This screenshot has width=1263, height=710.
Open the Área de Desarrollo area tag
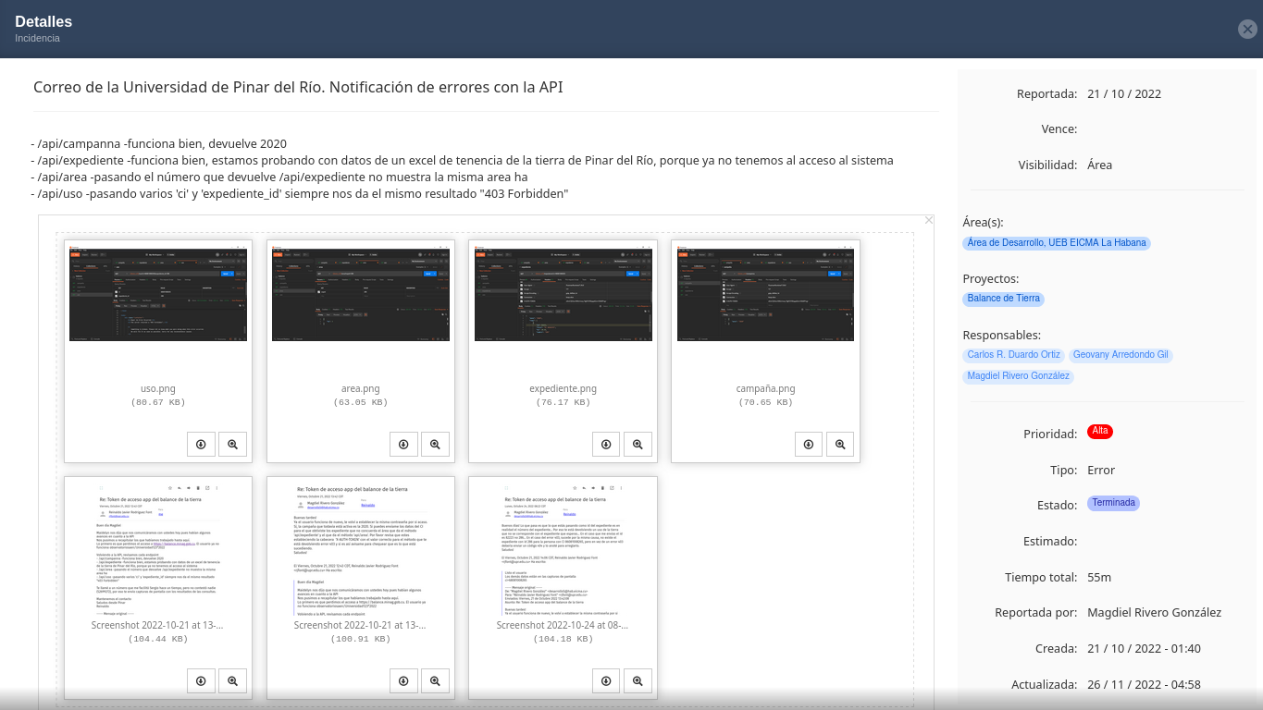pyautogui.click(x=1056, y=243)
